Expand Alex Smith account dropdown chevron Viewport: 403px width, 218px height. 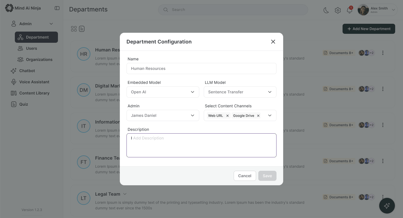coord(393,10)
